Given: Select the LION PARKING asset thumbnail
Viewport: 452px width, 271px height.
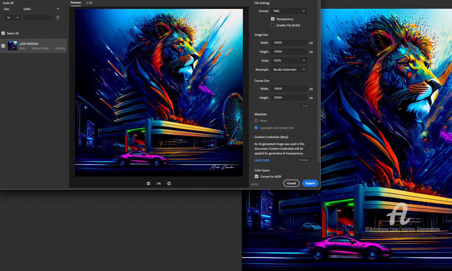Looking at the screenshot, I should coord(12,46).
